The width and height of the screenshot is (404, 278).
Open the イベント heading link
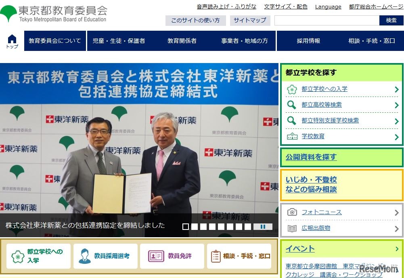click(x=300, y=249)
